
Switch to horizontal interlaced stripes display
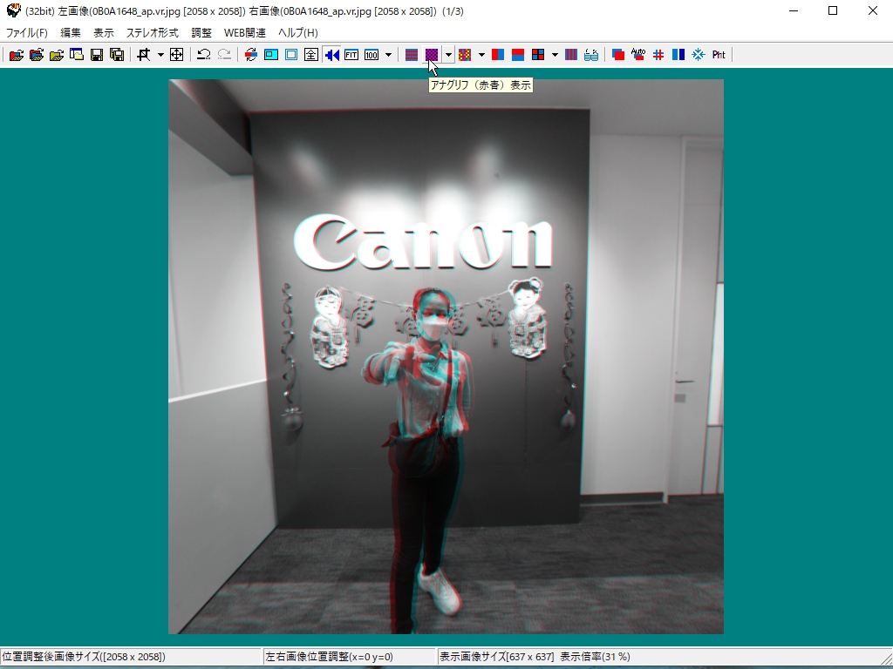tap(412, 55)
